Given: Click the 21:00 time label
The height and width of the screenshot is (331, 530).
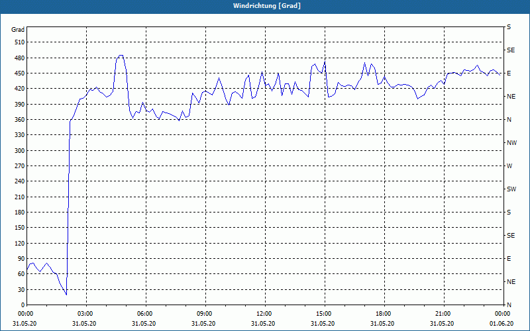Looking at the screenshot, I should (x=444, y=314).
